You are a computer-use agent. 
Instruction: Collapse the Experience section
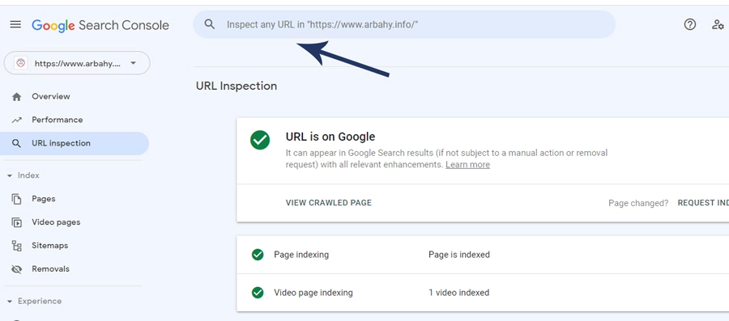pos(10,302)
